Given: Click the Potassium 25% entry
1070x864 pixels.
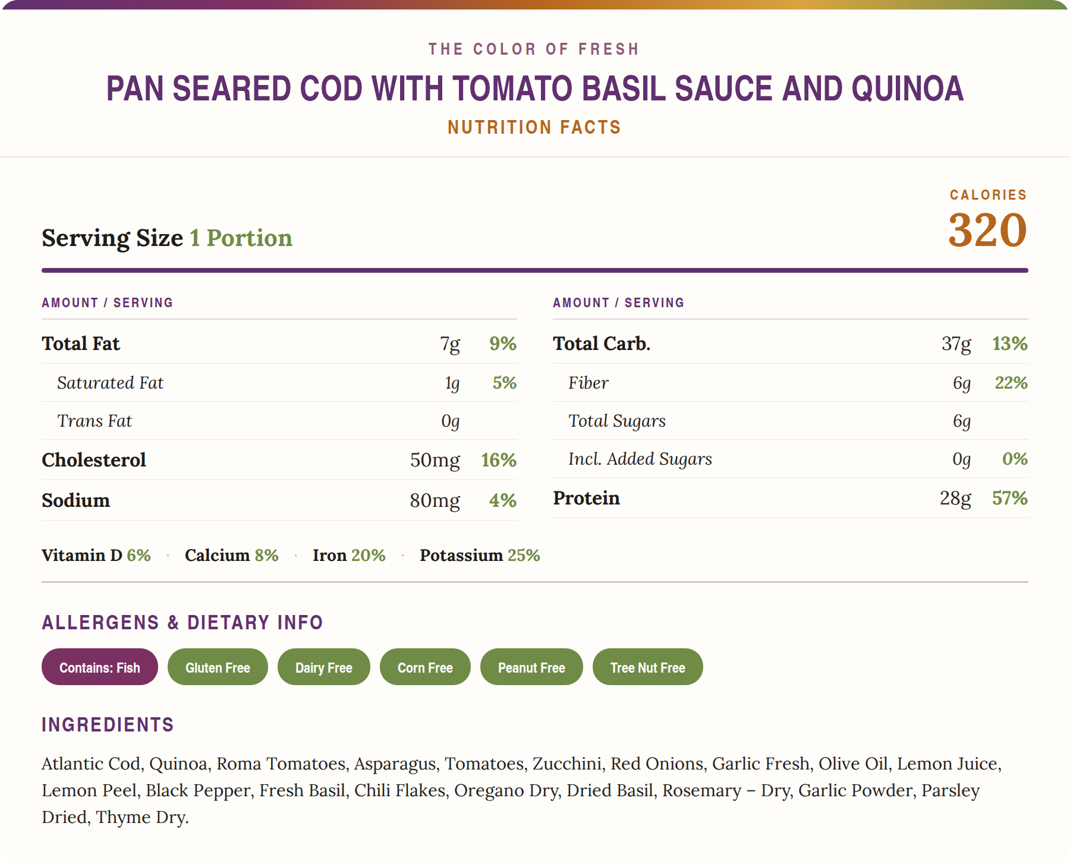Looking at the screenshot, I should 480,555.
